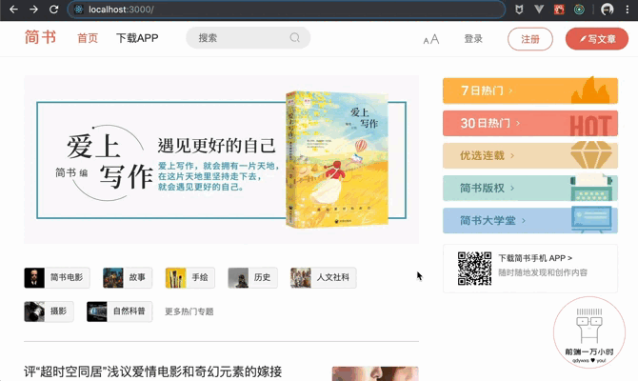This screenshot has height=381, width=638.
Task: Click the 简书 logo
Action: 40,37
